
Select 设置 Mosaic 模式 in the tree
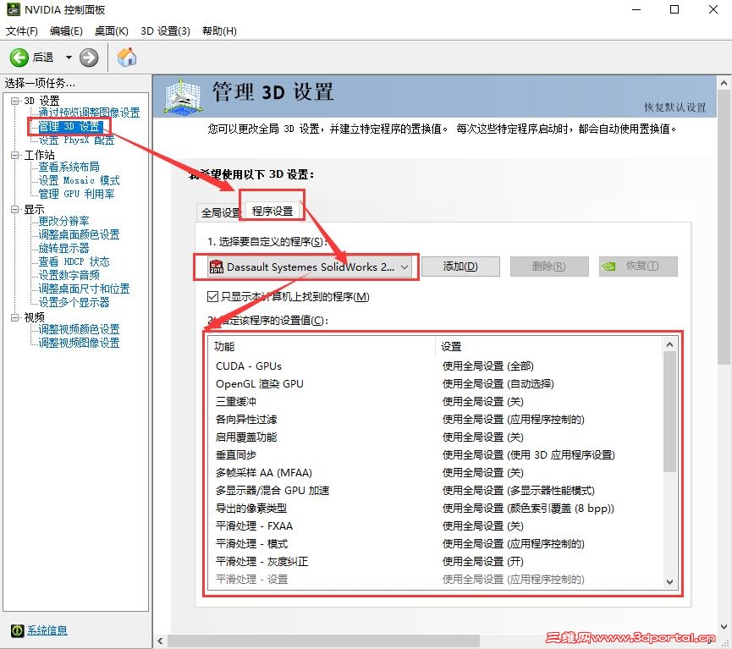click(79, 181)
